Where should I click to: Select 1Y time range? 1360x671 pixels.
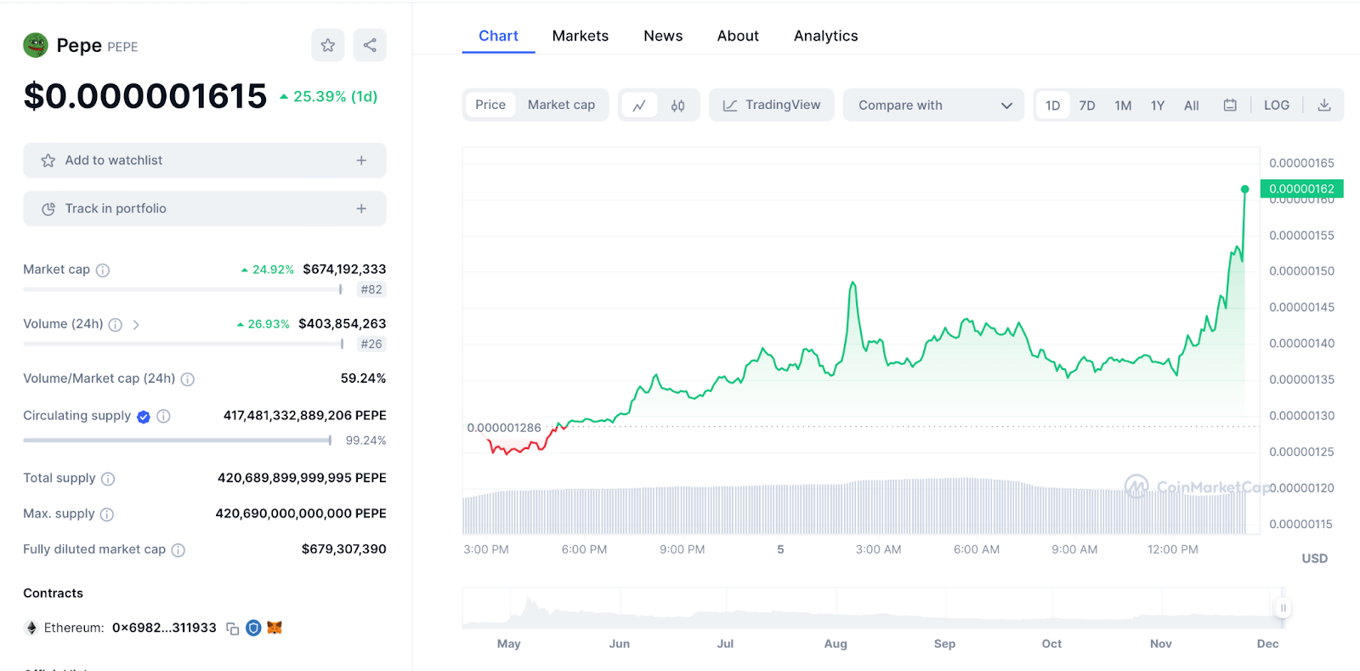click(1158, 105)
